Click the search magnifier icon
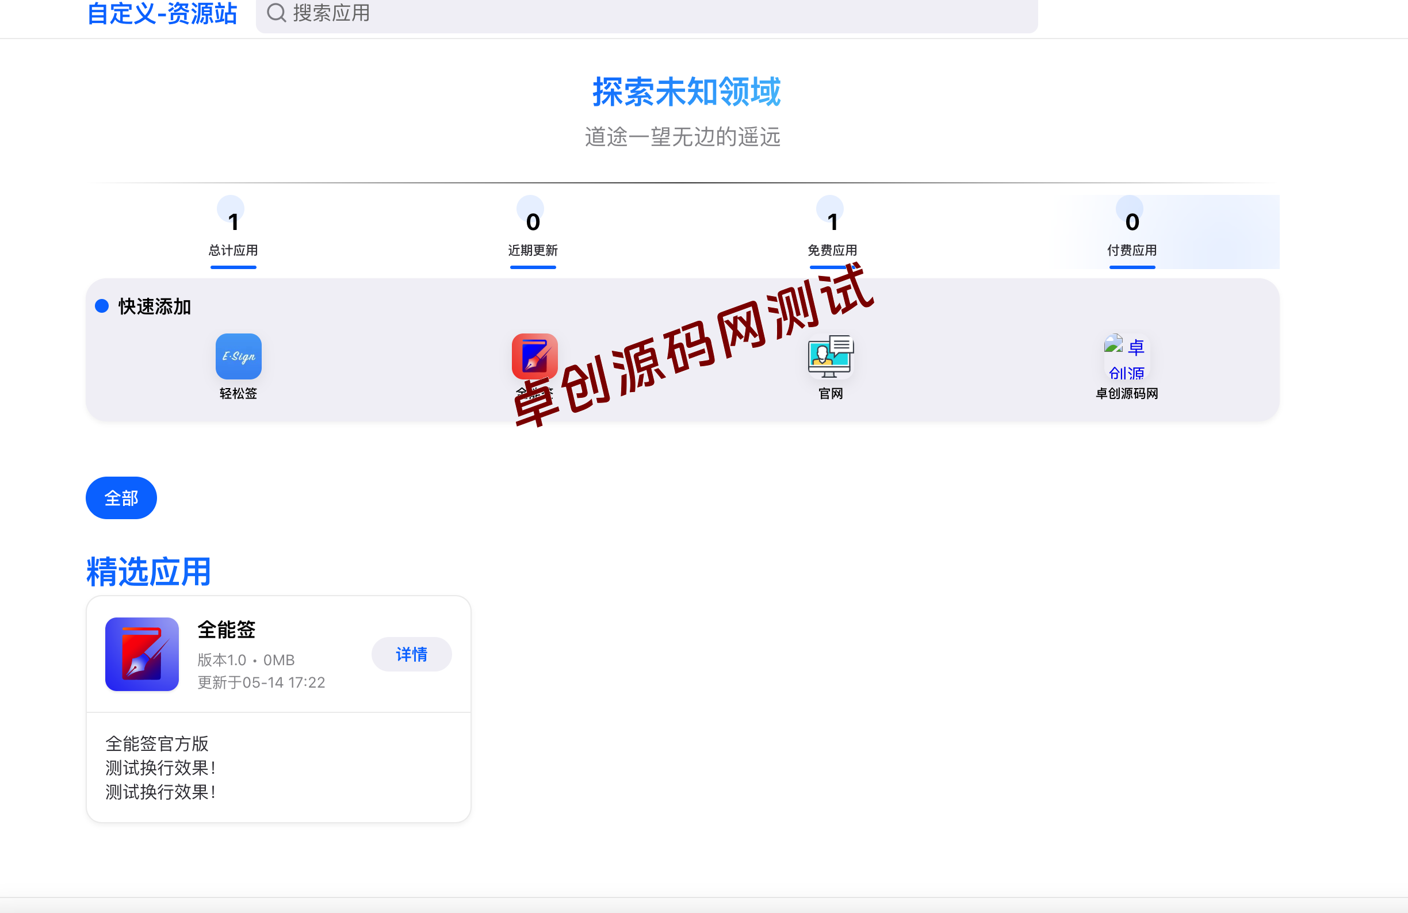 [x=276, y=13]
